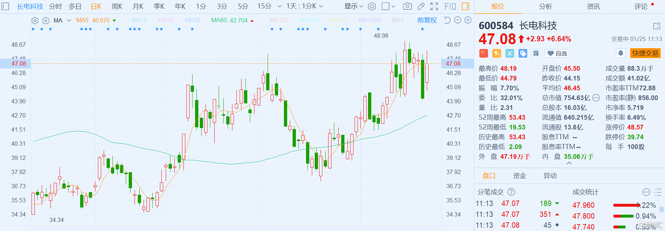
Task: Take a chart screenshot with camera icon
Action: pos(407,6)
